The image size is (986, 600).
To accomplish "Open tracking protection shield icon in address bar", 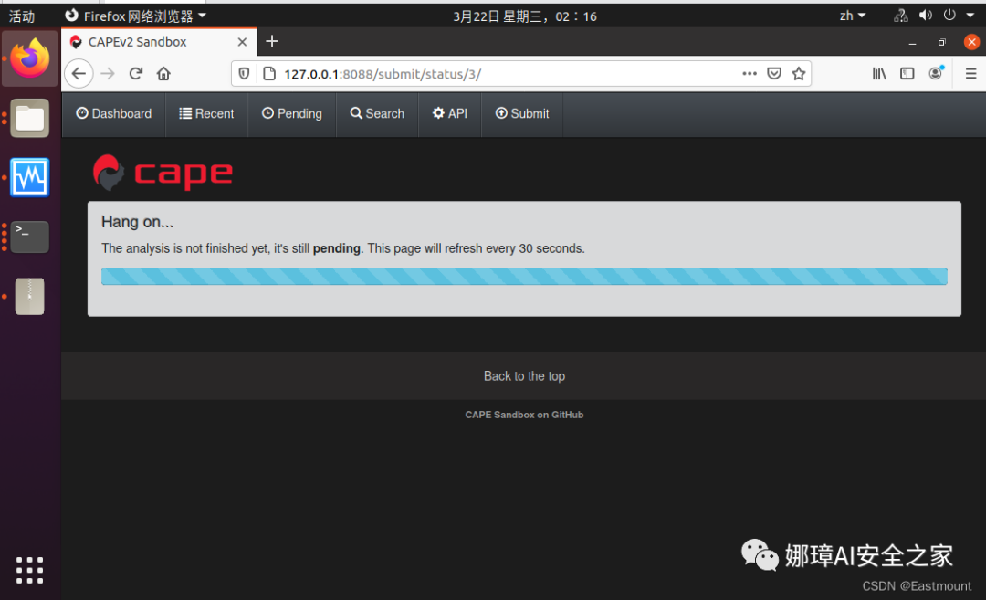I will click(x=244, y=74).
